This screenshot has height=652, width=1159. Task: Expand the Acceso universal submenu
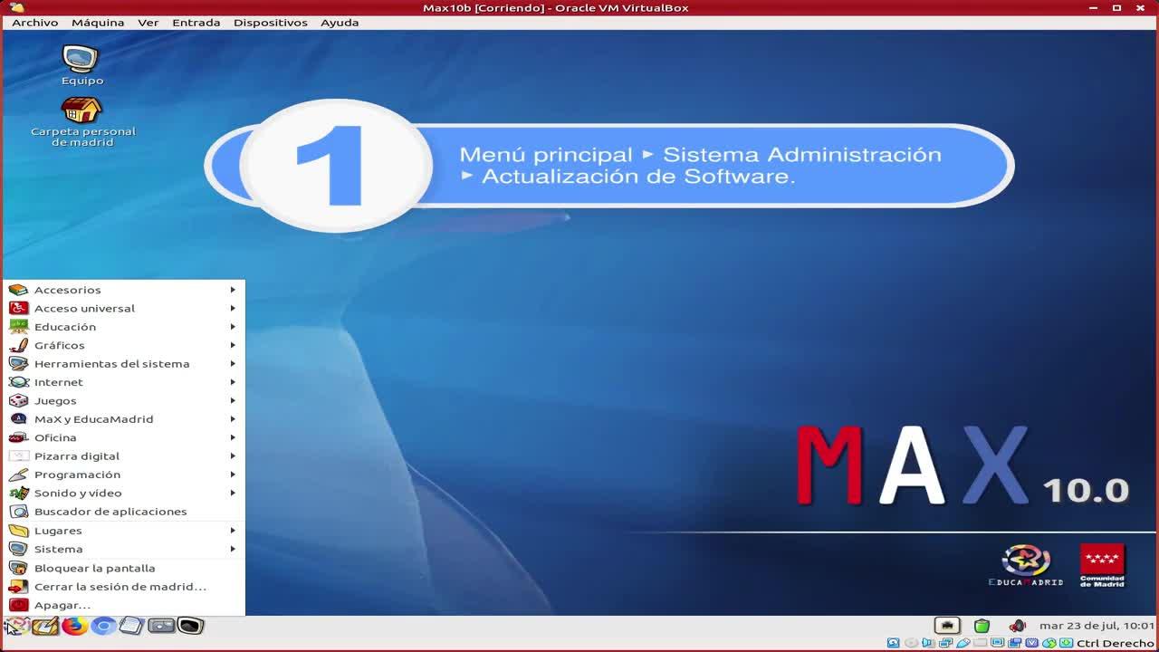tap(123, 308)
